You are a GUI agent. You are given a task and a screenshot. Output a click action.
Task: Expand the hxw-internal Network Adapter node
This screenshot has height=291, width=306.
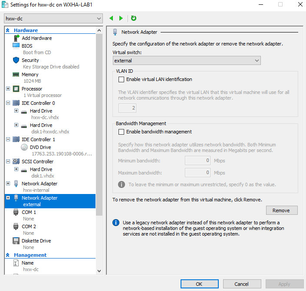[8, 183]
